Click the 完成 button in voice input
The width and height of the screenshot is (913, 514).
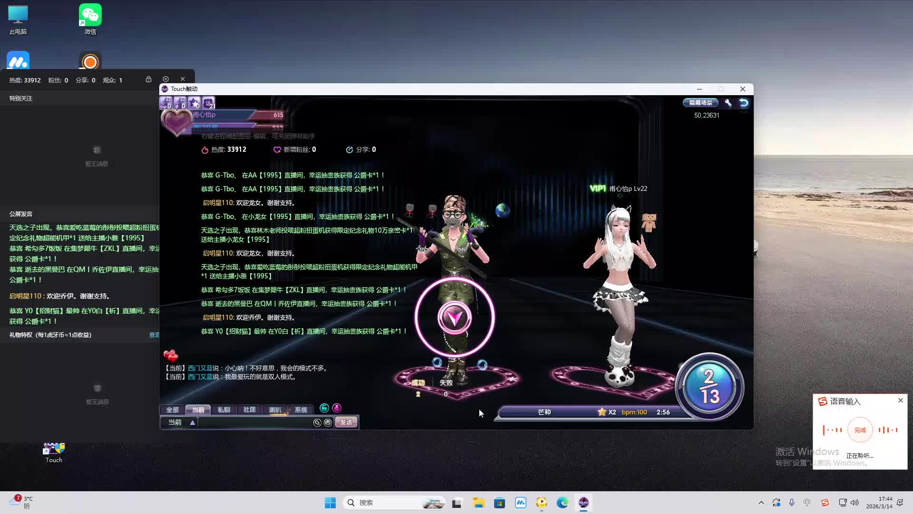860,430
